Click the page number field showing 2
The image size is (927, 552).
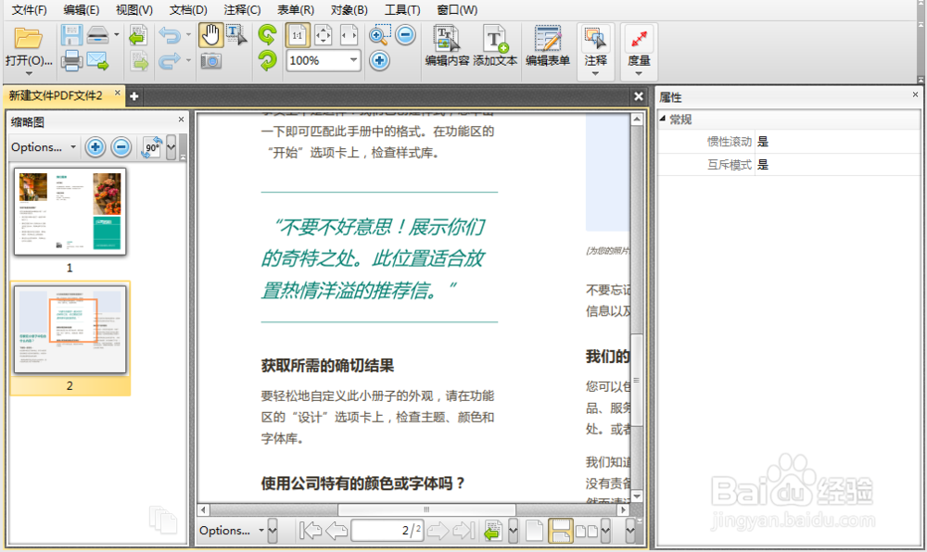(x=387, y=530)
